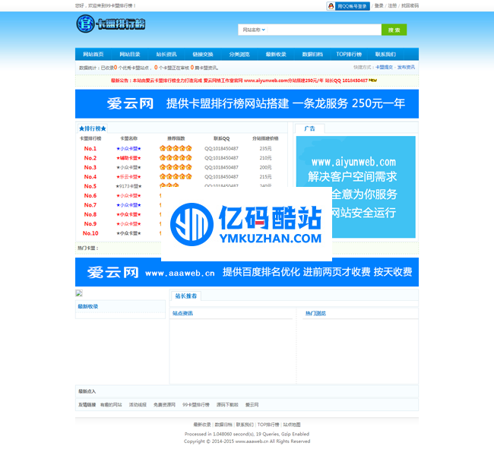This screenshot has height=449, width=494.
Task: Open 分类浏览 in navigation bar
Action: [x=239, y=54]
